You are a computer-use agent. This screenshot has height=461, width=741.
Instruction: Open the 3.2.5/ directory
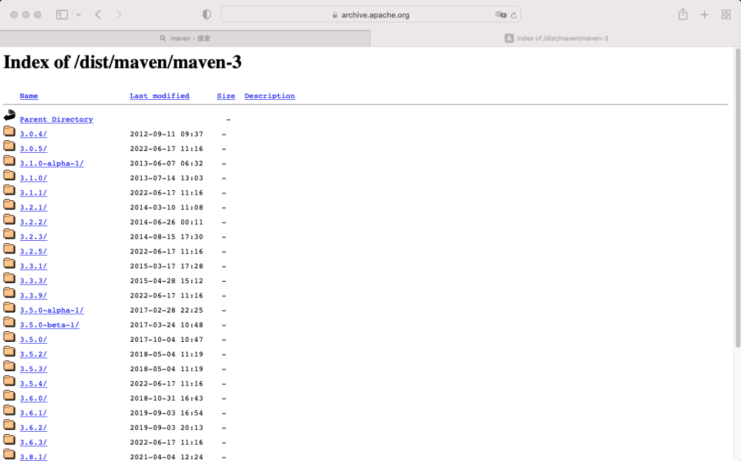33,251
